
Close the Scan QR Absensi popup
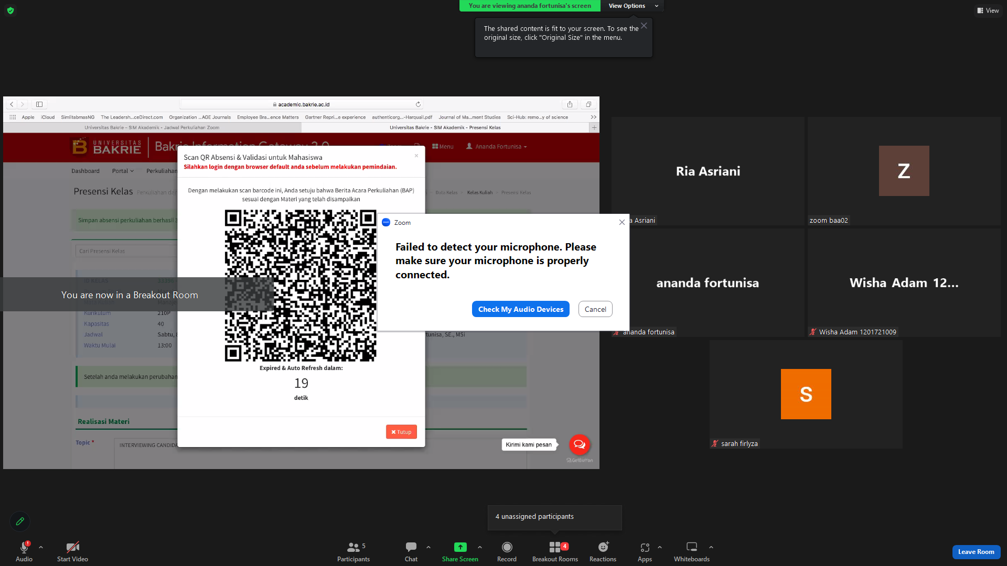(x=416, y=156)
